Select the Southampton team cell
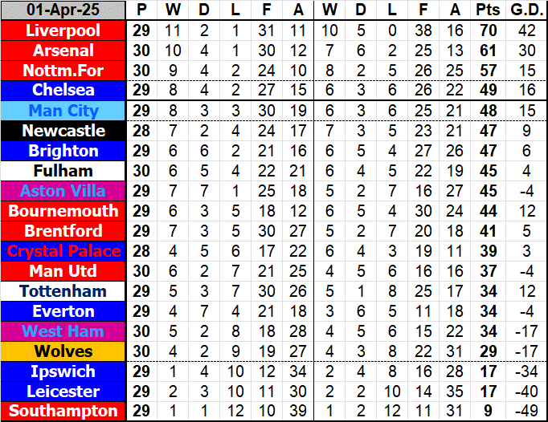Screen dimensions: 548x422 63,412
